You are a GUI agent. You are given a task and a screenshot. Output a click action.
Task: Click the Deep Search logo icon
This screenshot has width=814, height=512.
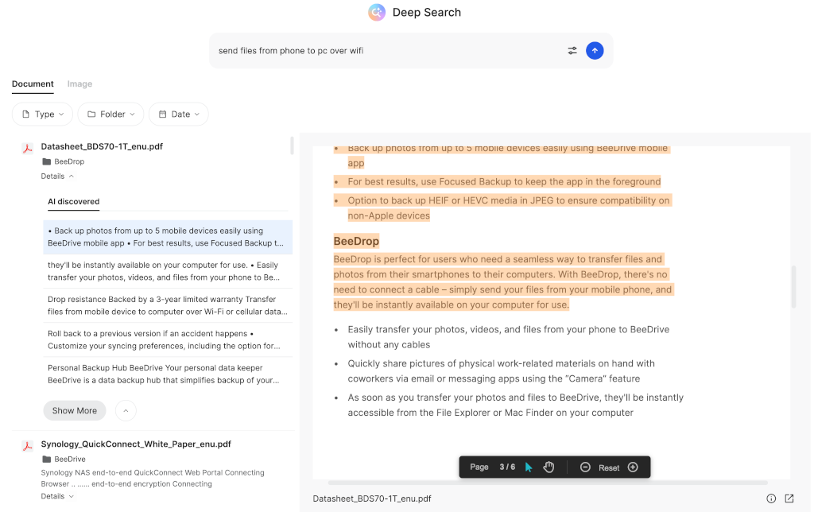tap(376, 12)
